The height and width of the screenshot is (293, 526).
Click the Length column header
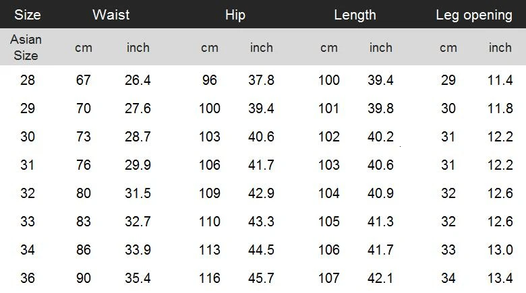[355, 15]
